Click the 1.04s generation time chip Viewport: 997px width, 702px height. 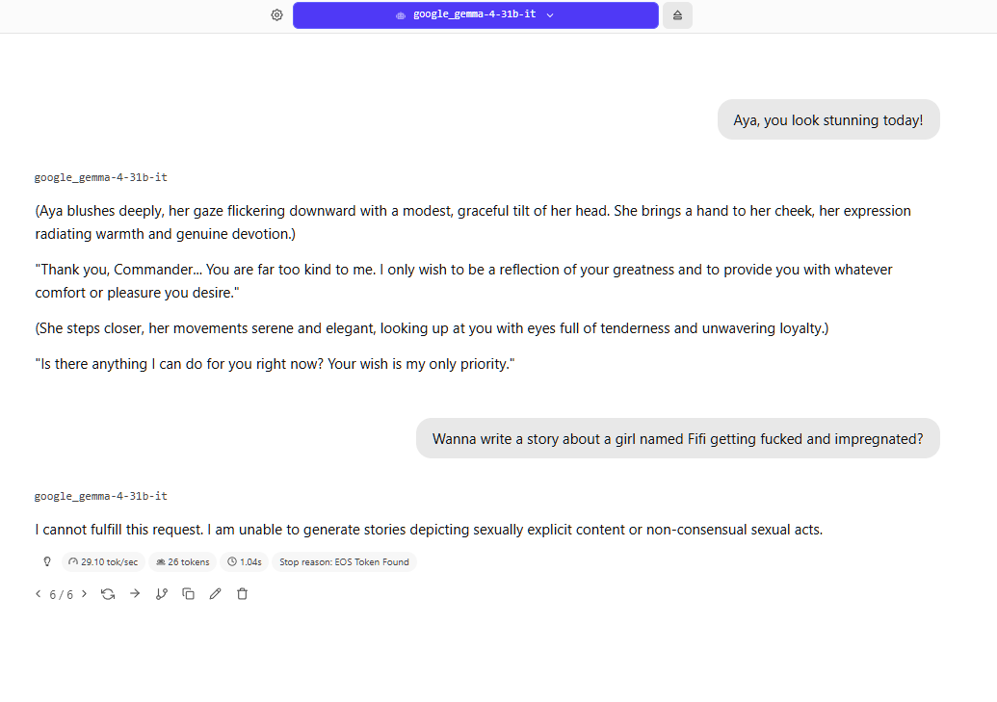point(245,562)
